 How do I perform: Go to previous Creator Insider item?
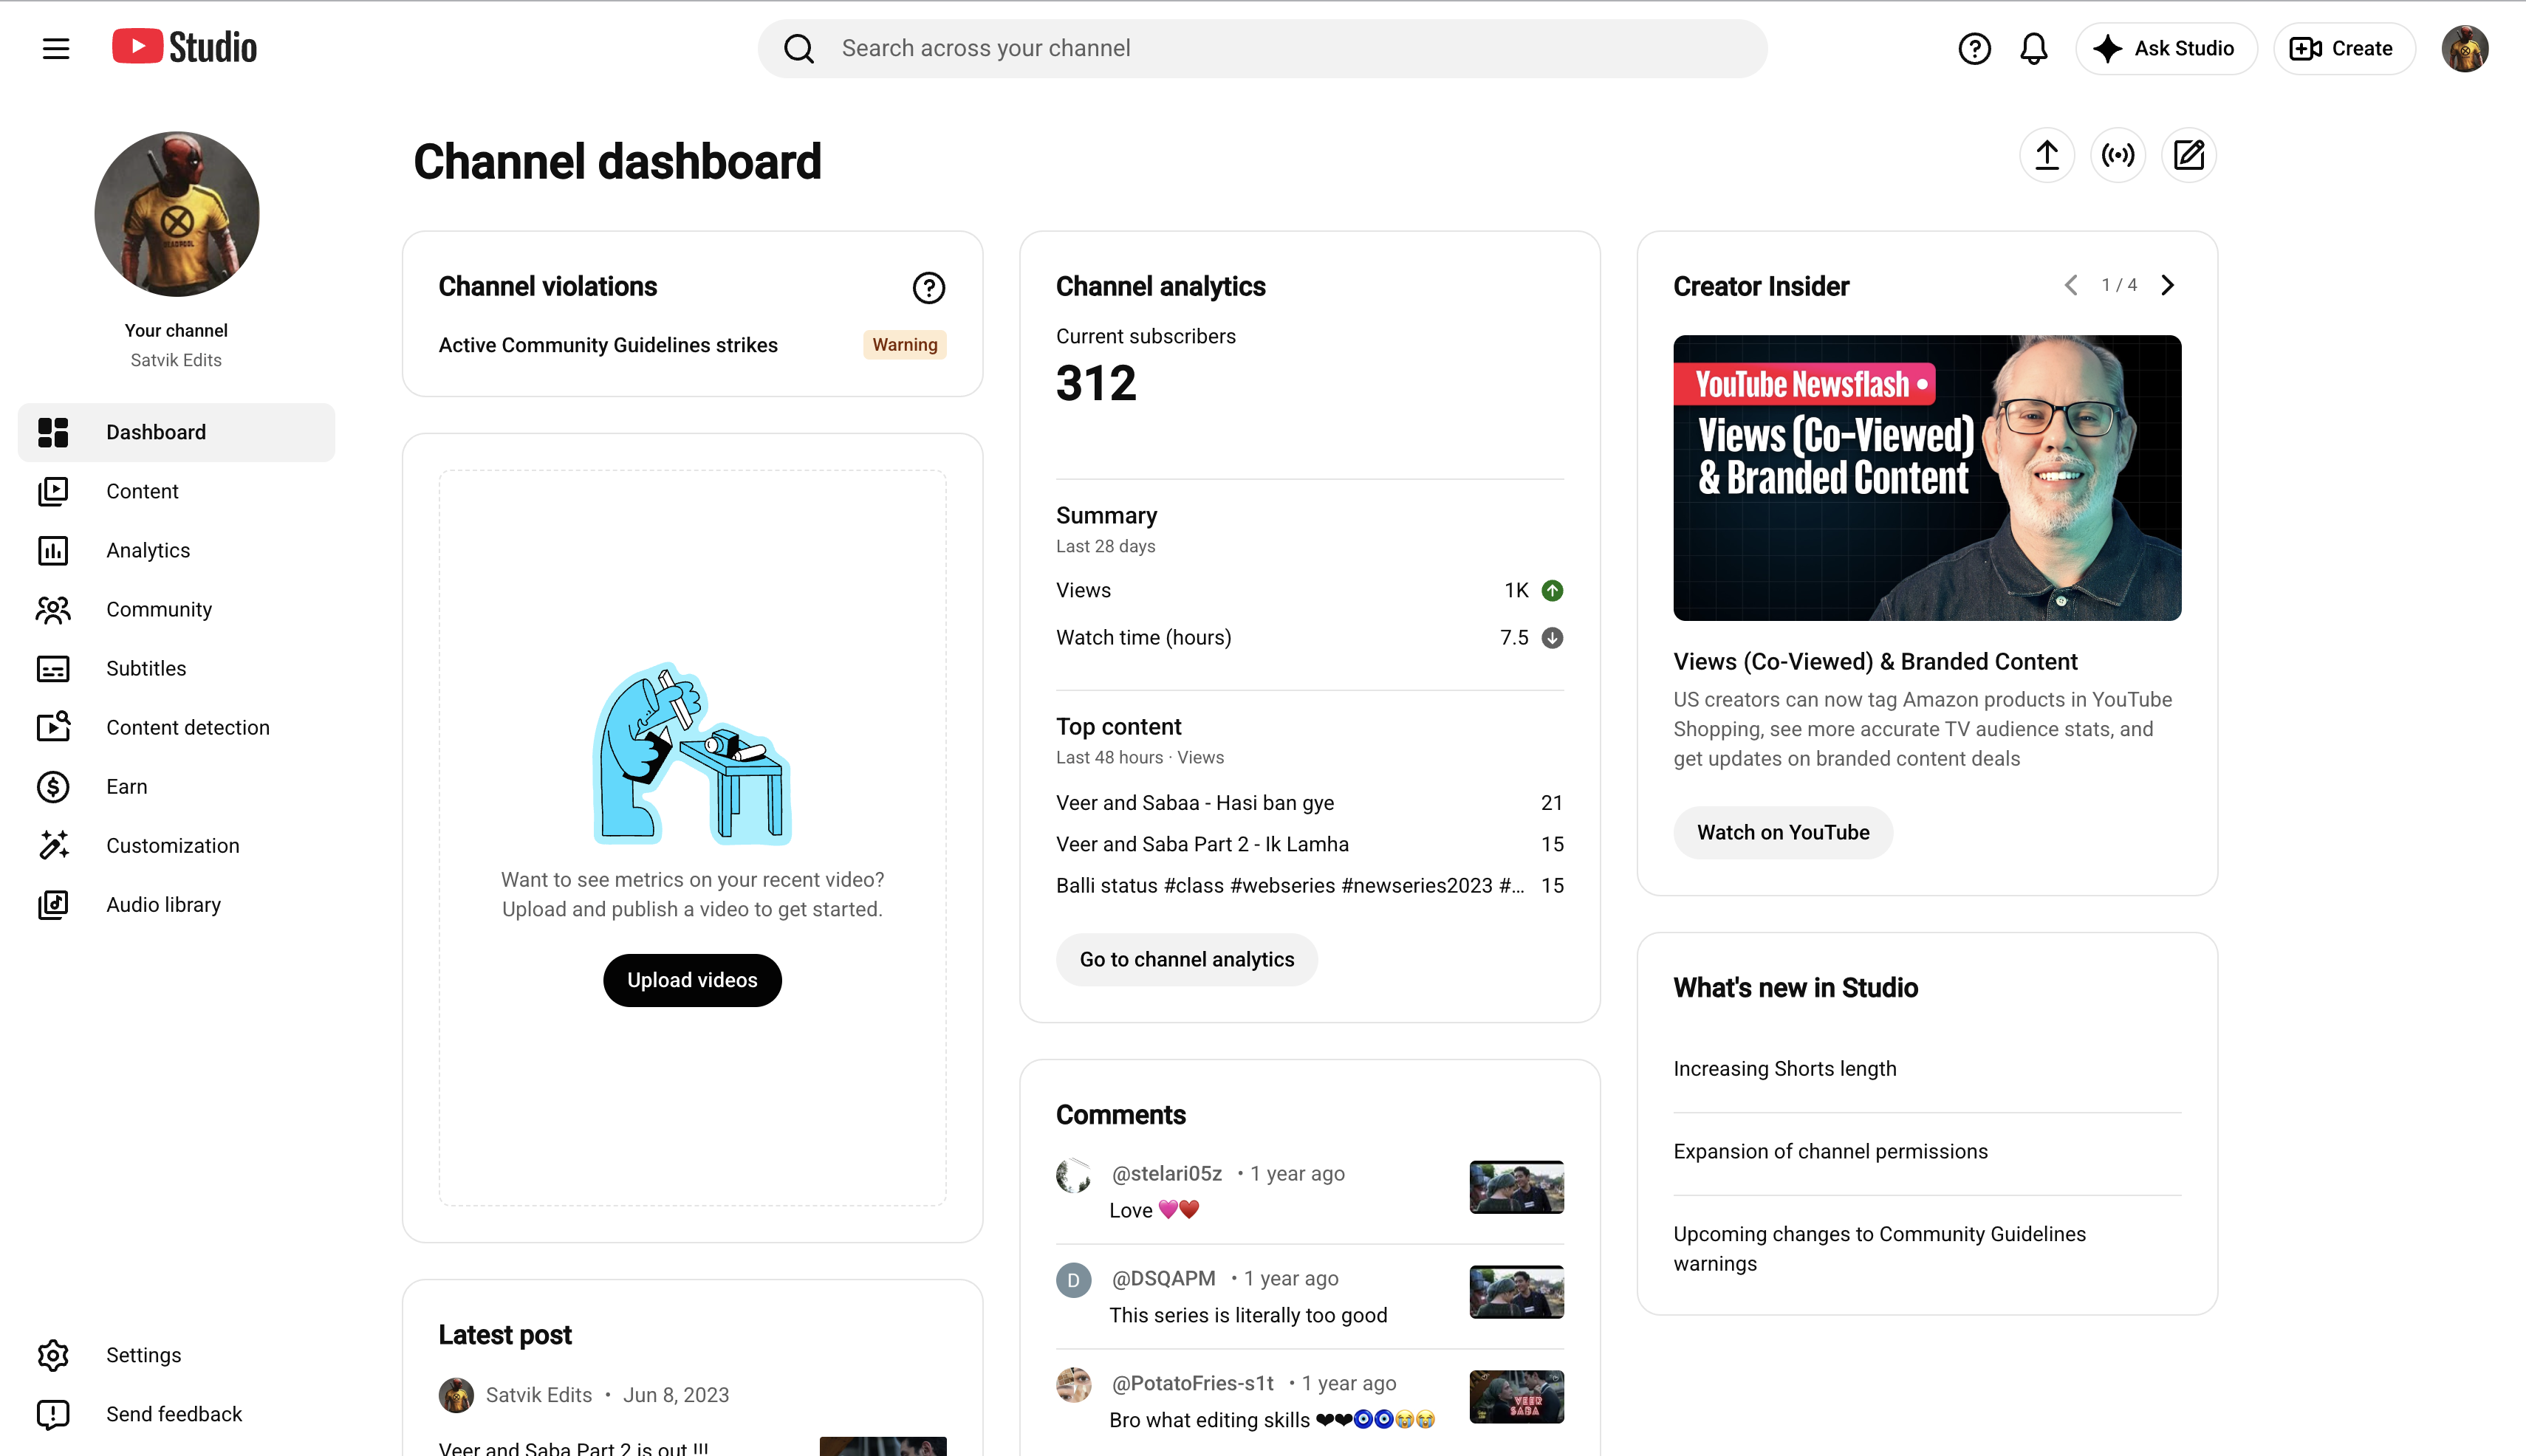[2071, 285]
